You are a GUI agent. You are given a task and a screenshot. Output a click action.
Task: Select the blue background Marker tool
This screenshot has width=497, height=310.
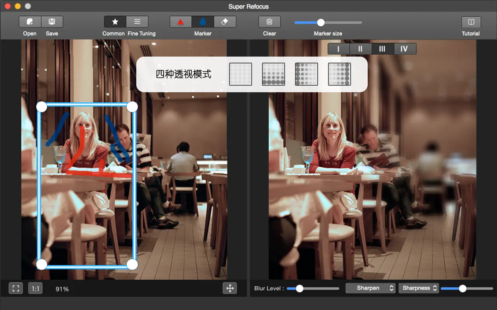click(x=203, y=22)
